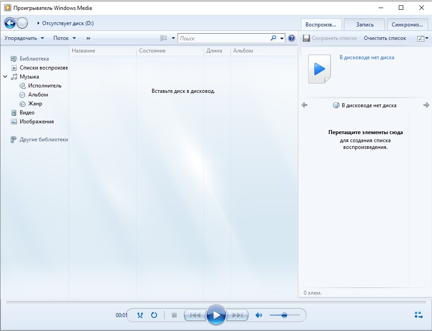
Task: Select Жанр under Музыка
Action: pos(35,104)
